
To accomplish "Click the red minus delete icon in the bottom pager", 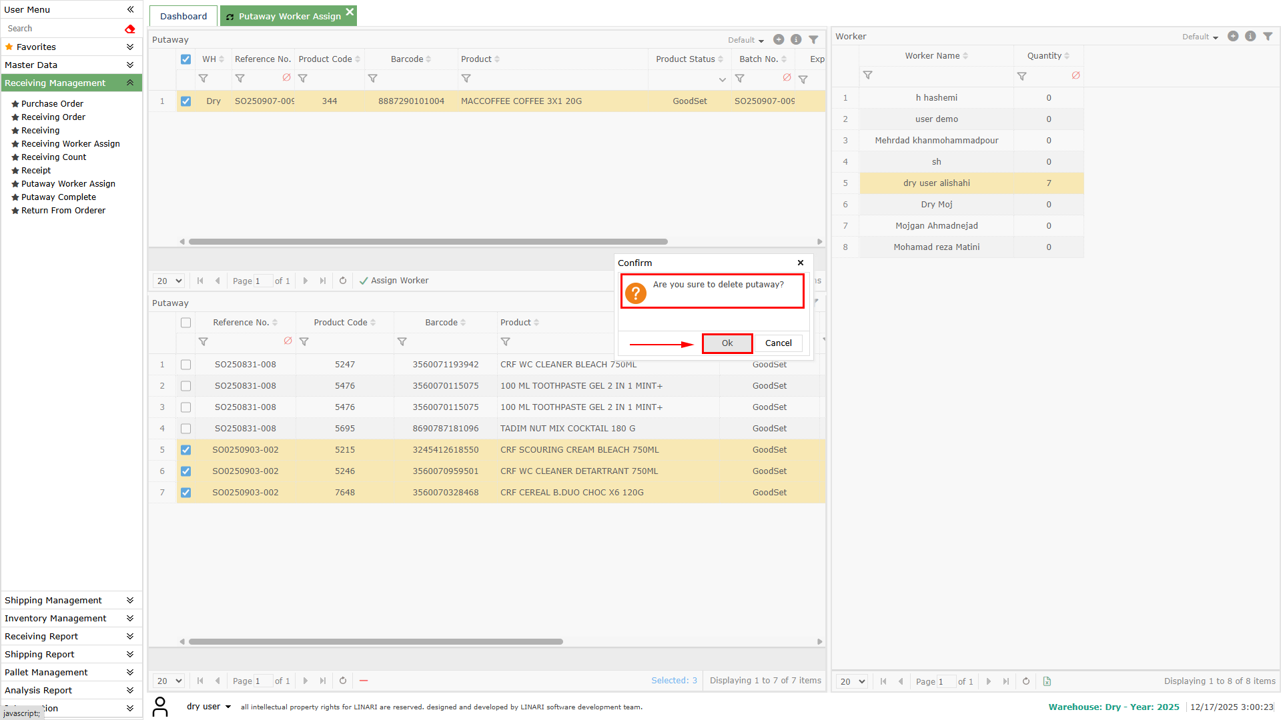I will [x=364, y=681].
